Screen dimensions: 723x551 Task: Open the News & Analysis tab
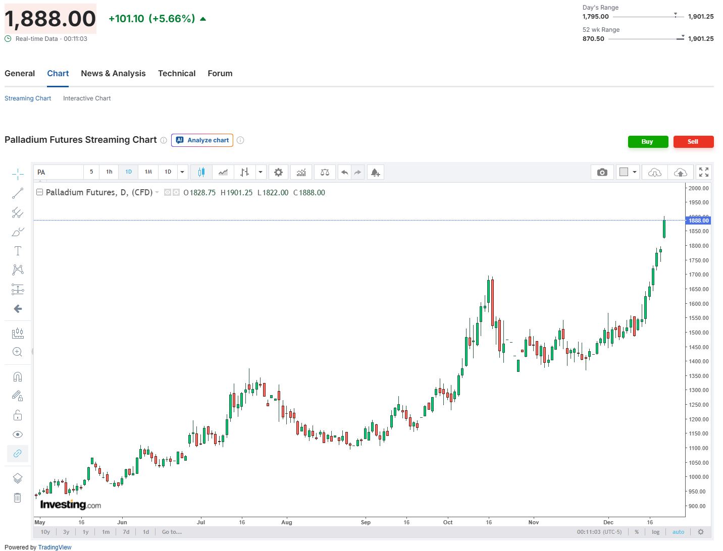pyautogui.click(x=113, y=73)
